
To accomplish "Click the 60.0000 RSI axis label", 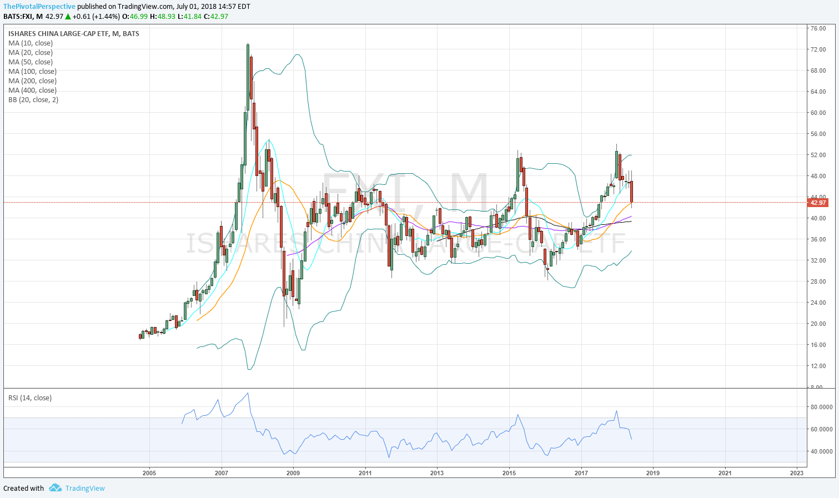I will click(x=821, y=429).
